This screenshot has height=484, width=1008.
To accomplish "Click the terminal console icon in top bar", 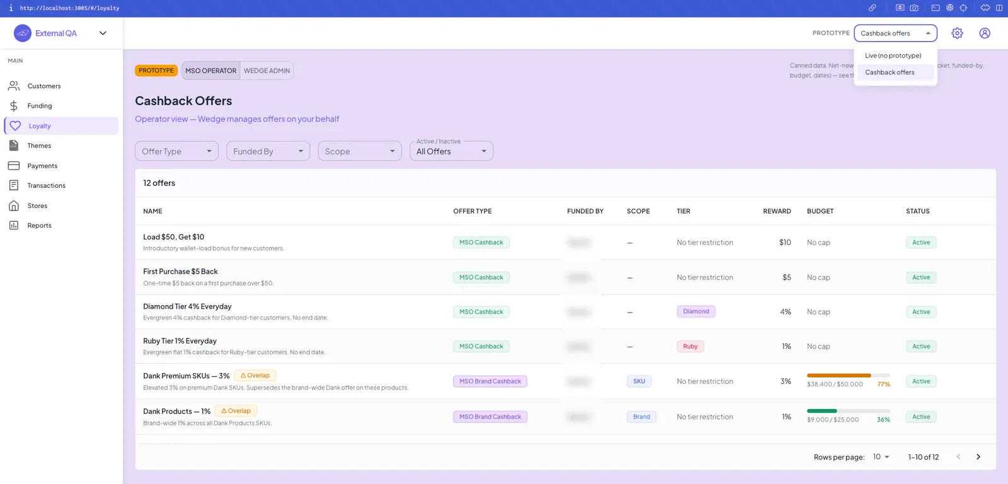I will click(936, 8).
